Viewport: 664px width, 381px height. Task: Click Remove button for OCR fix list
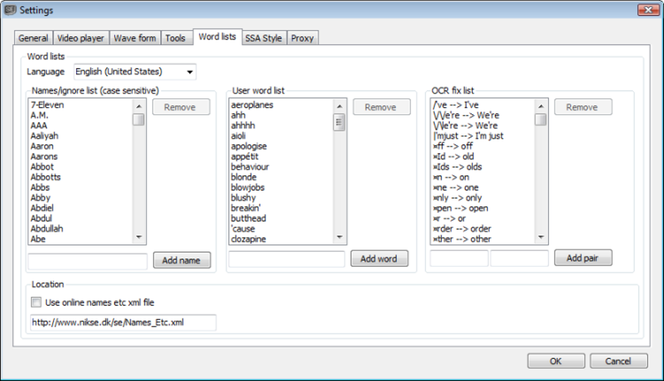(x=583, y=107)
